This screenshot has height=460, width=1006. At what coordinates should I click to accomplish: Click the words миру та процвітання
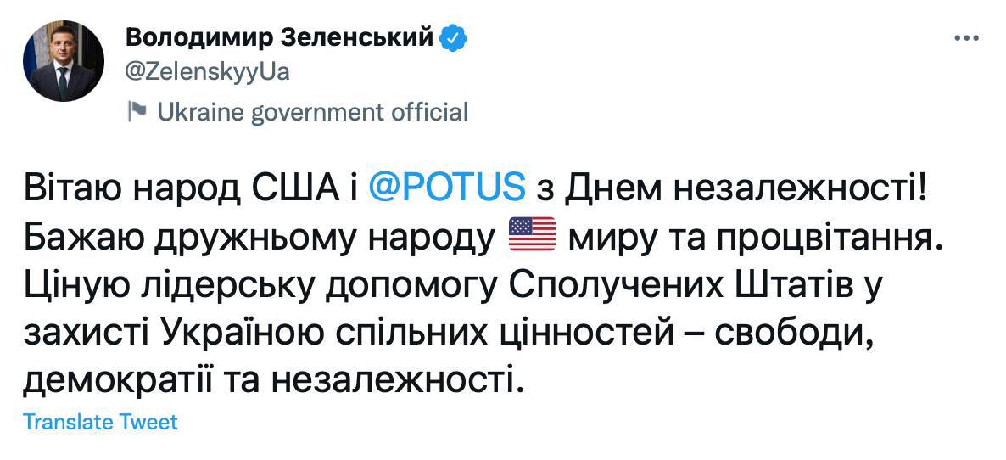coord(755,233)
